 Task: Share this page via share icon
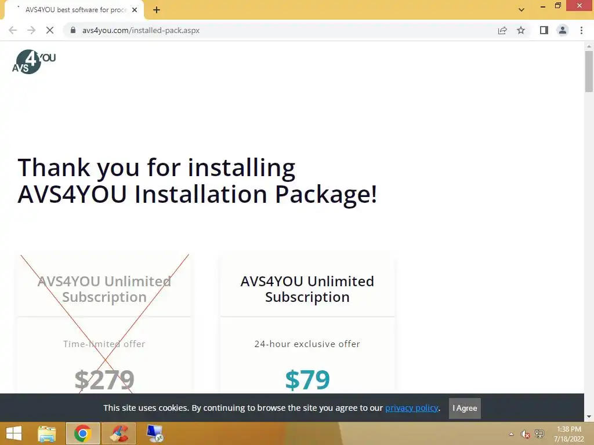click(502, 30)
